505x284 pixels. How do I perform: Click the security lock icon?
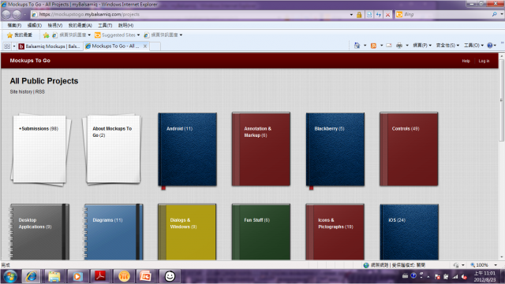tap(359, 14)
